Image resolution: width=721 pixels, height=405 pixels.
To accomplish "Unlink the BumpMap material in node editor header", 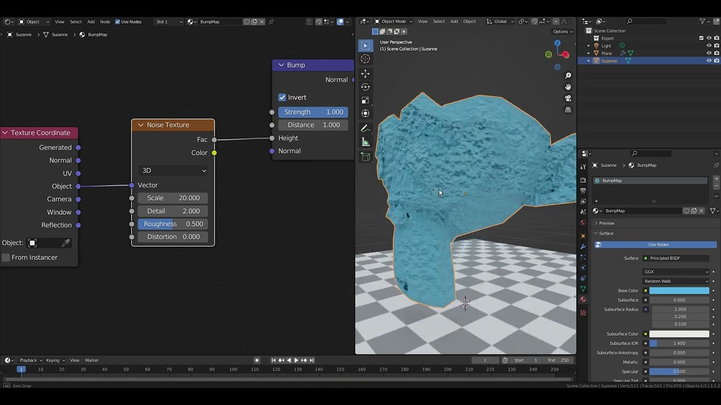I will pyautogui.click(x=262, y=22).
